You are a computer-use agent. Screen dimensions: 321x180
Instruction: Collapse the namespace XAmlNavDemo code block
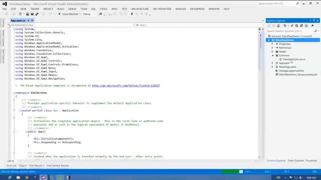pyautogui.click(x=14, y=93)
